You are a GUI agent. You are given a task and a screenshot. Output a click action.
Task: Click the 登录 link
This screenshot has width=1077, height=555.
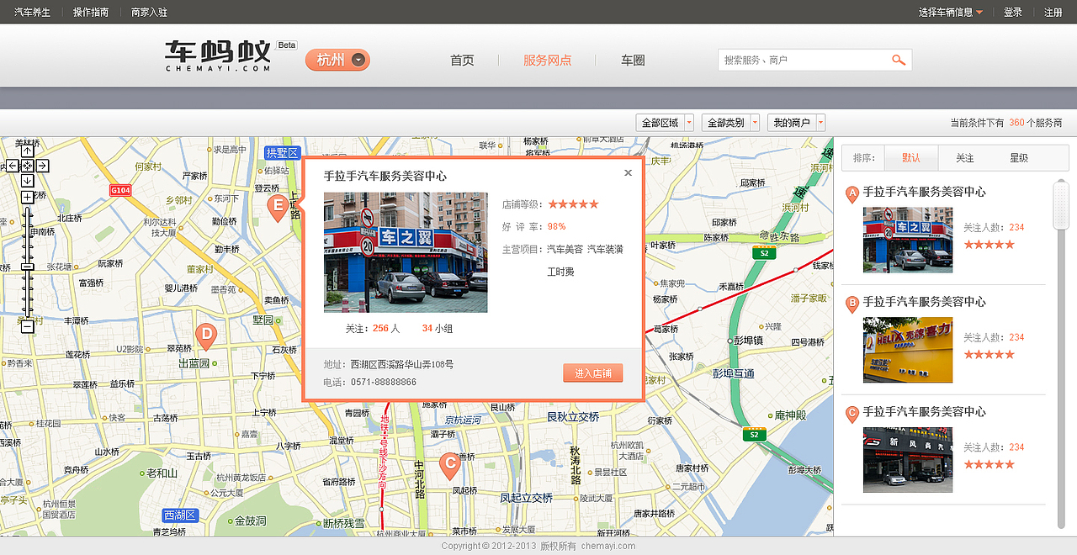point(1013,12)
